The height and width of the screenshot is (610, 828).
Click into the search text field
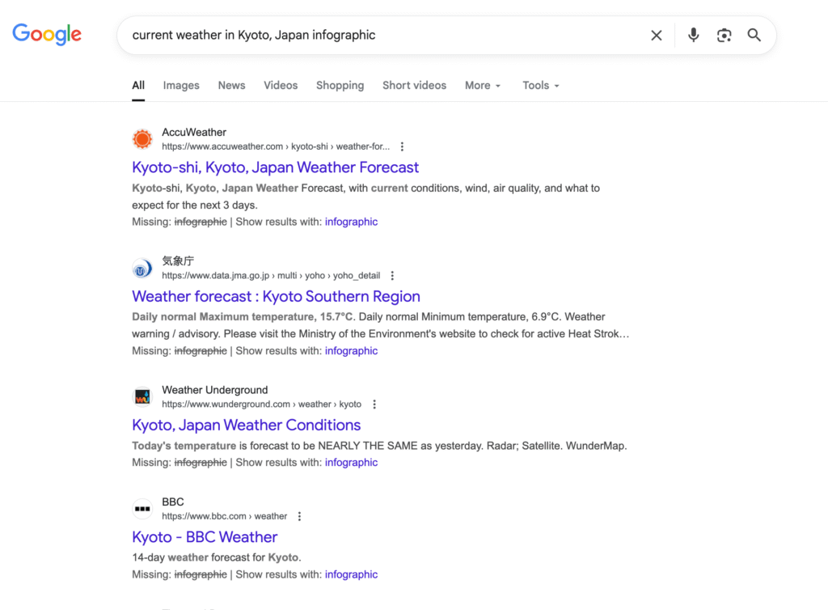380,36
